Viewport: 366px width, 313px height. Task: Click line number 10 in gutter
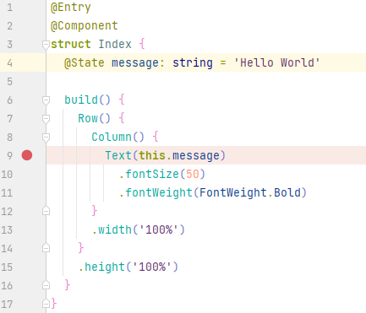point(7,175)
